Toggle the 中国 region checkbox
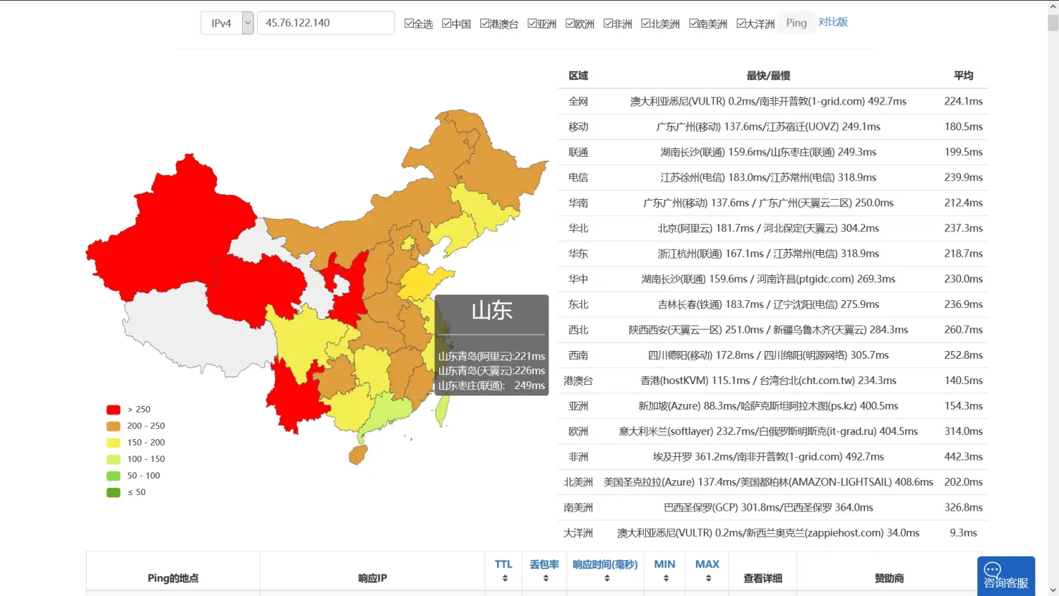The height and width of the screenshot is (596, 1059). 447,23
